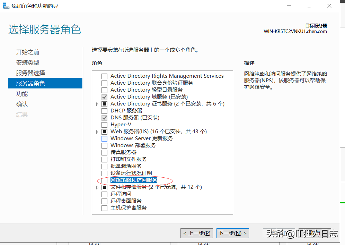Check Windows 部署服务 checkbox
Viewport: 345px width, 245px height.
pos(104,146)
